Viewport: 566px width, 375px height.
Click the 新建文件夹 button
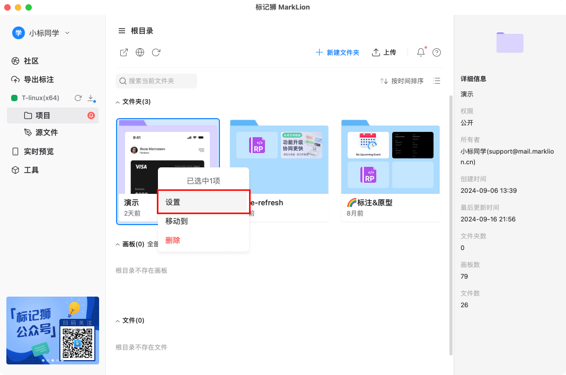338,52
